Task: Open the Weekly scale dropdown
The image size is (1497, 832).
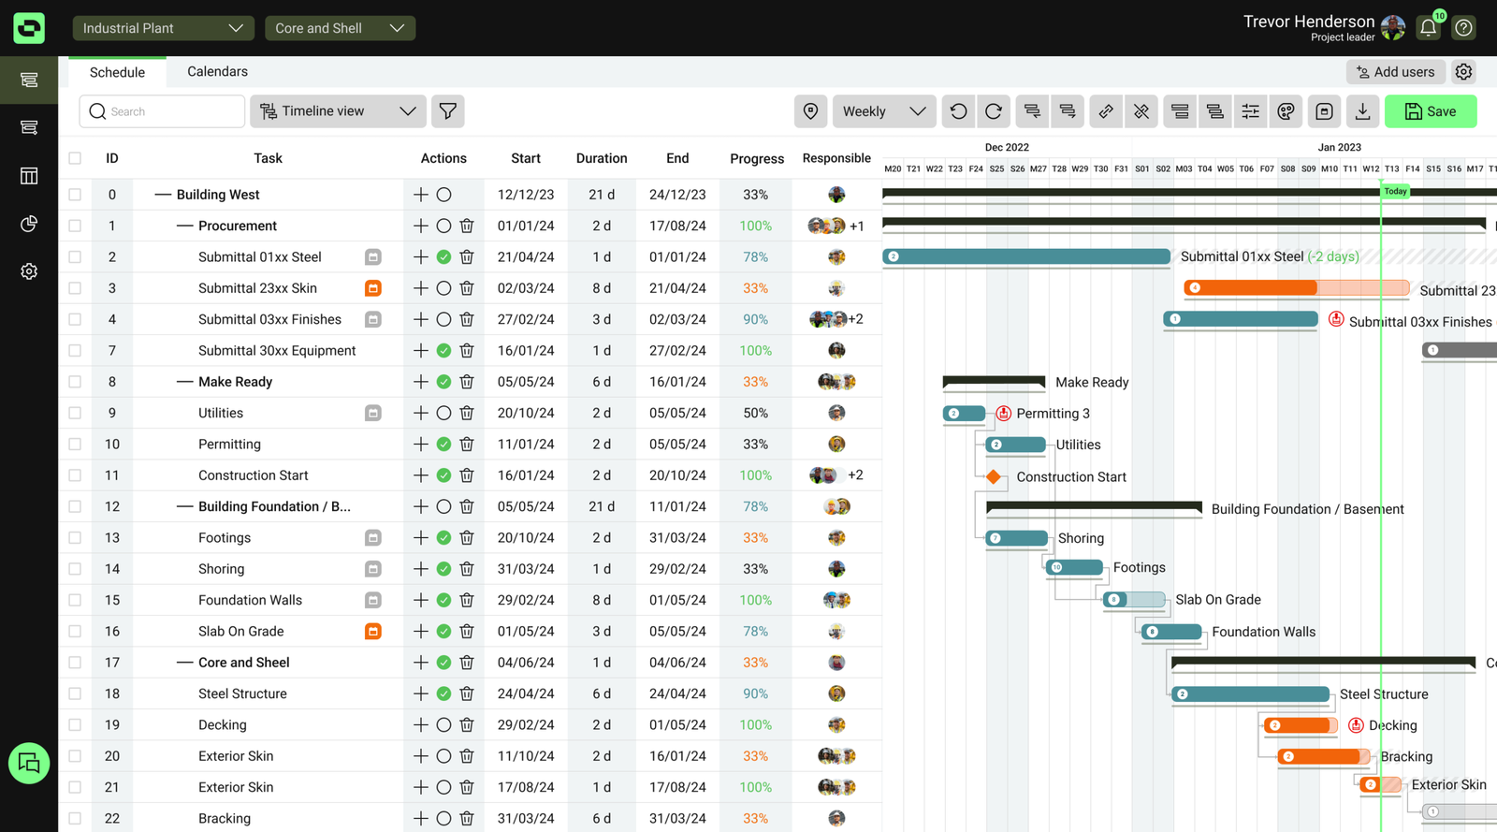Action: pyautogui.click(x=884, y=111)
